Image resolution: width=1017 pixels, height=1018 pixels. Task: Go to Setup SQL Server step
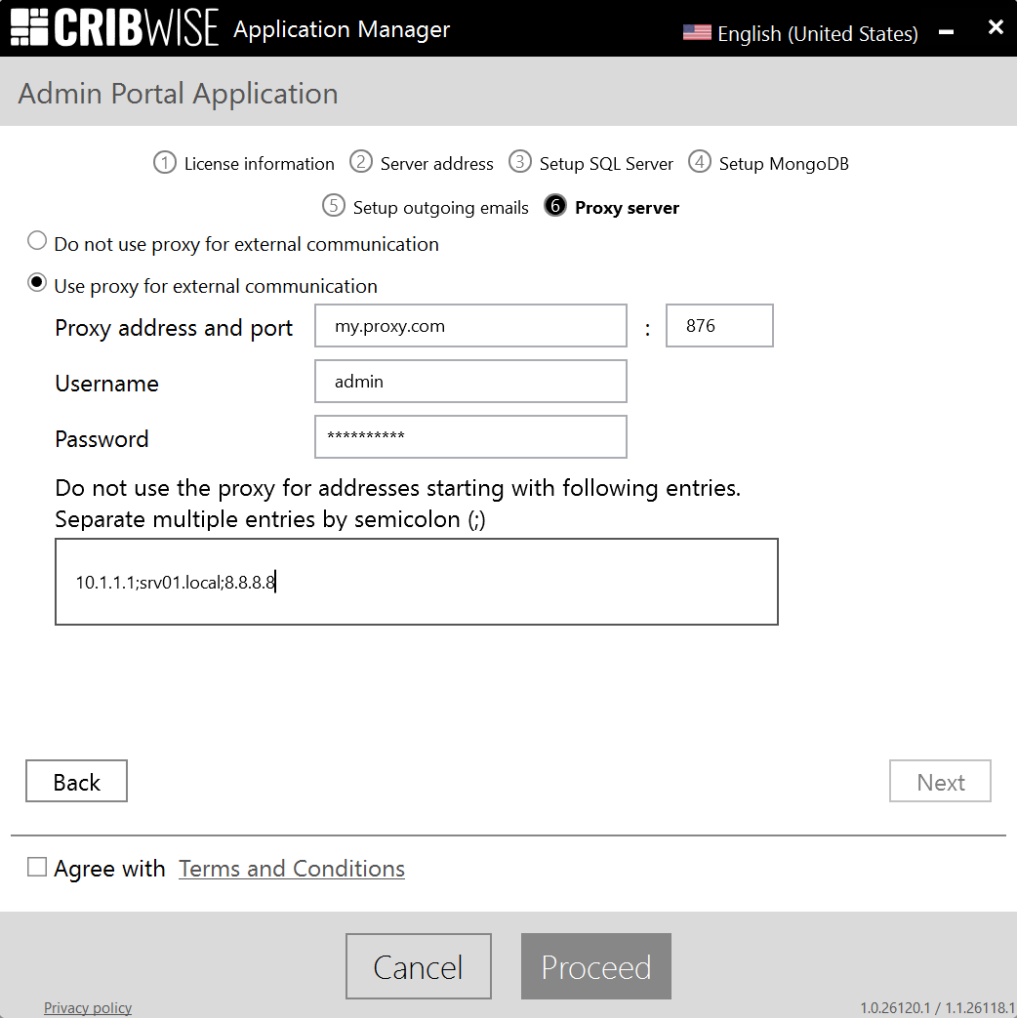point(606,164)
